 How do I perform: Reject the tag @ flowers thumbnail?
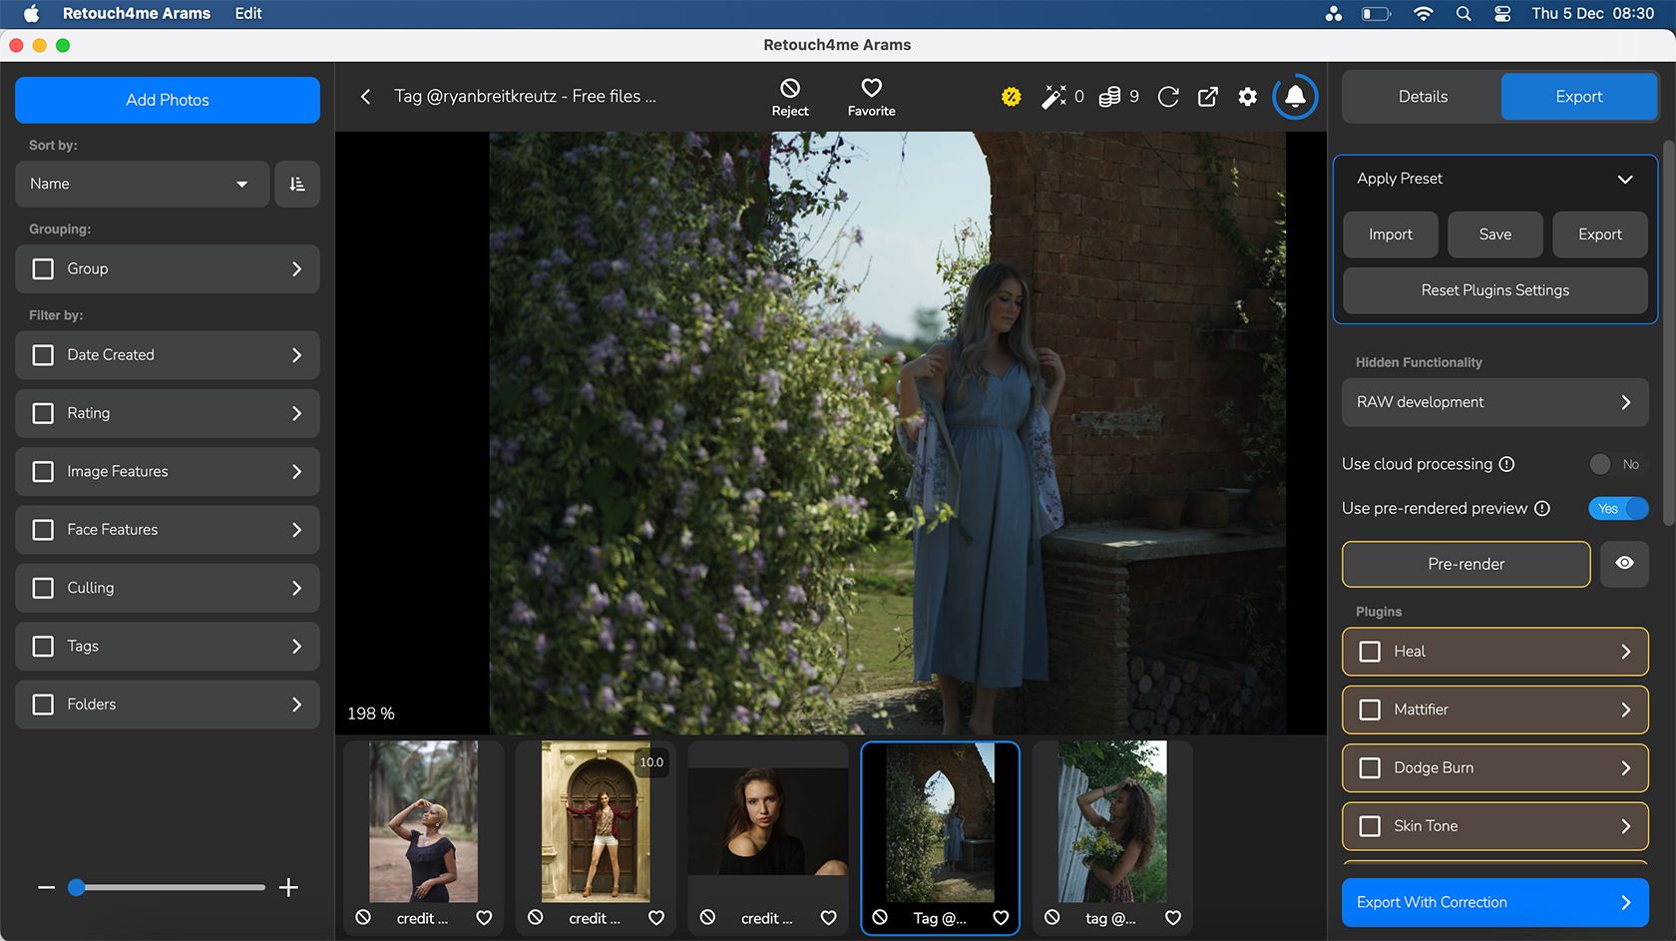pyautogui.click(x=1052, y=917)
